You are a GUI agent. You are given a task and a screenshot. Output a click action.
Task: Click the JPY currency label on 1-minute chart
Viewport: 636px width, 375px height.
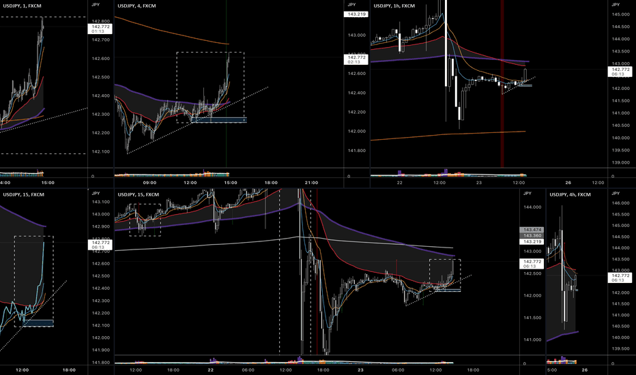96,5
